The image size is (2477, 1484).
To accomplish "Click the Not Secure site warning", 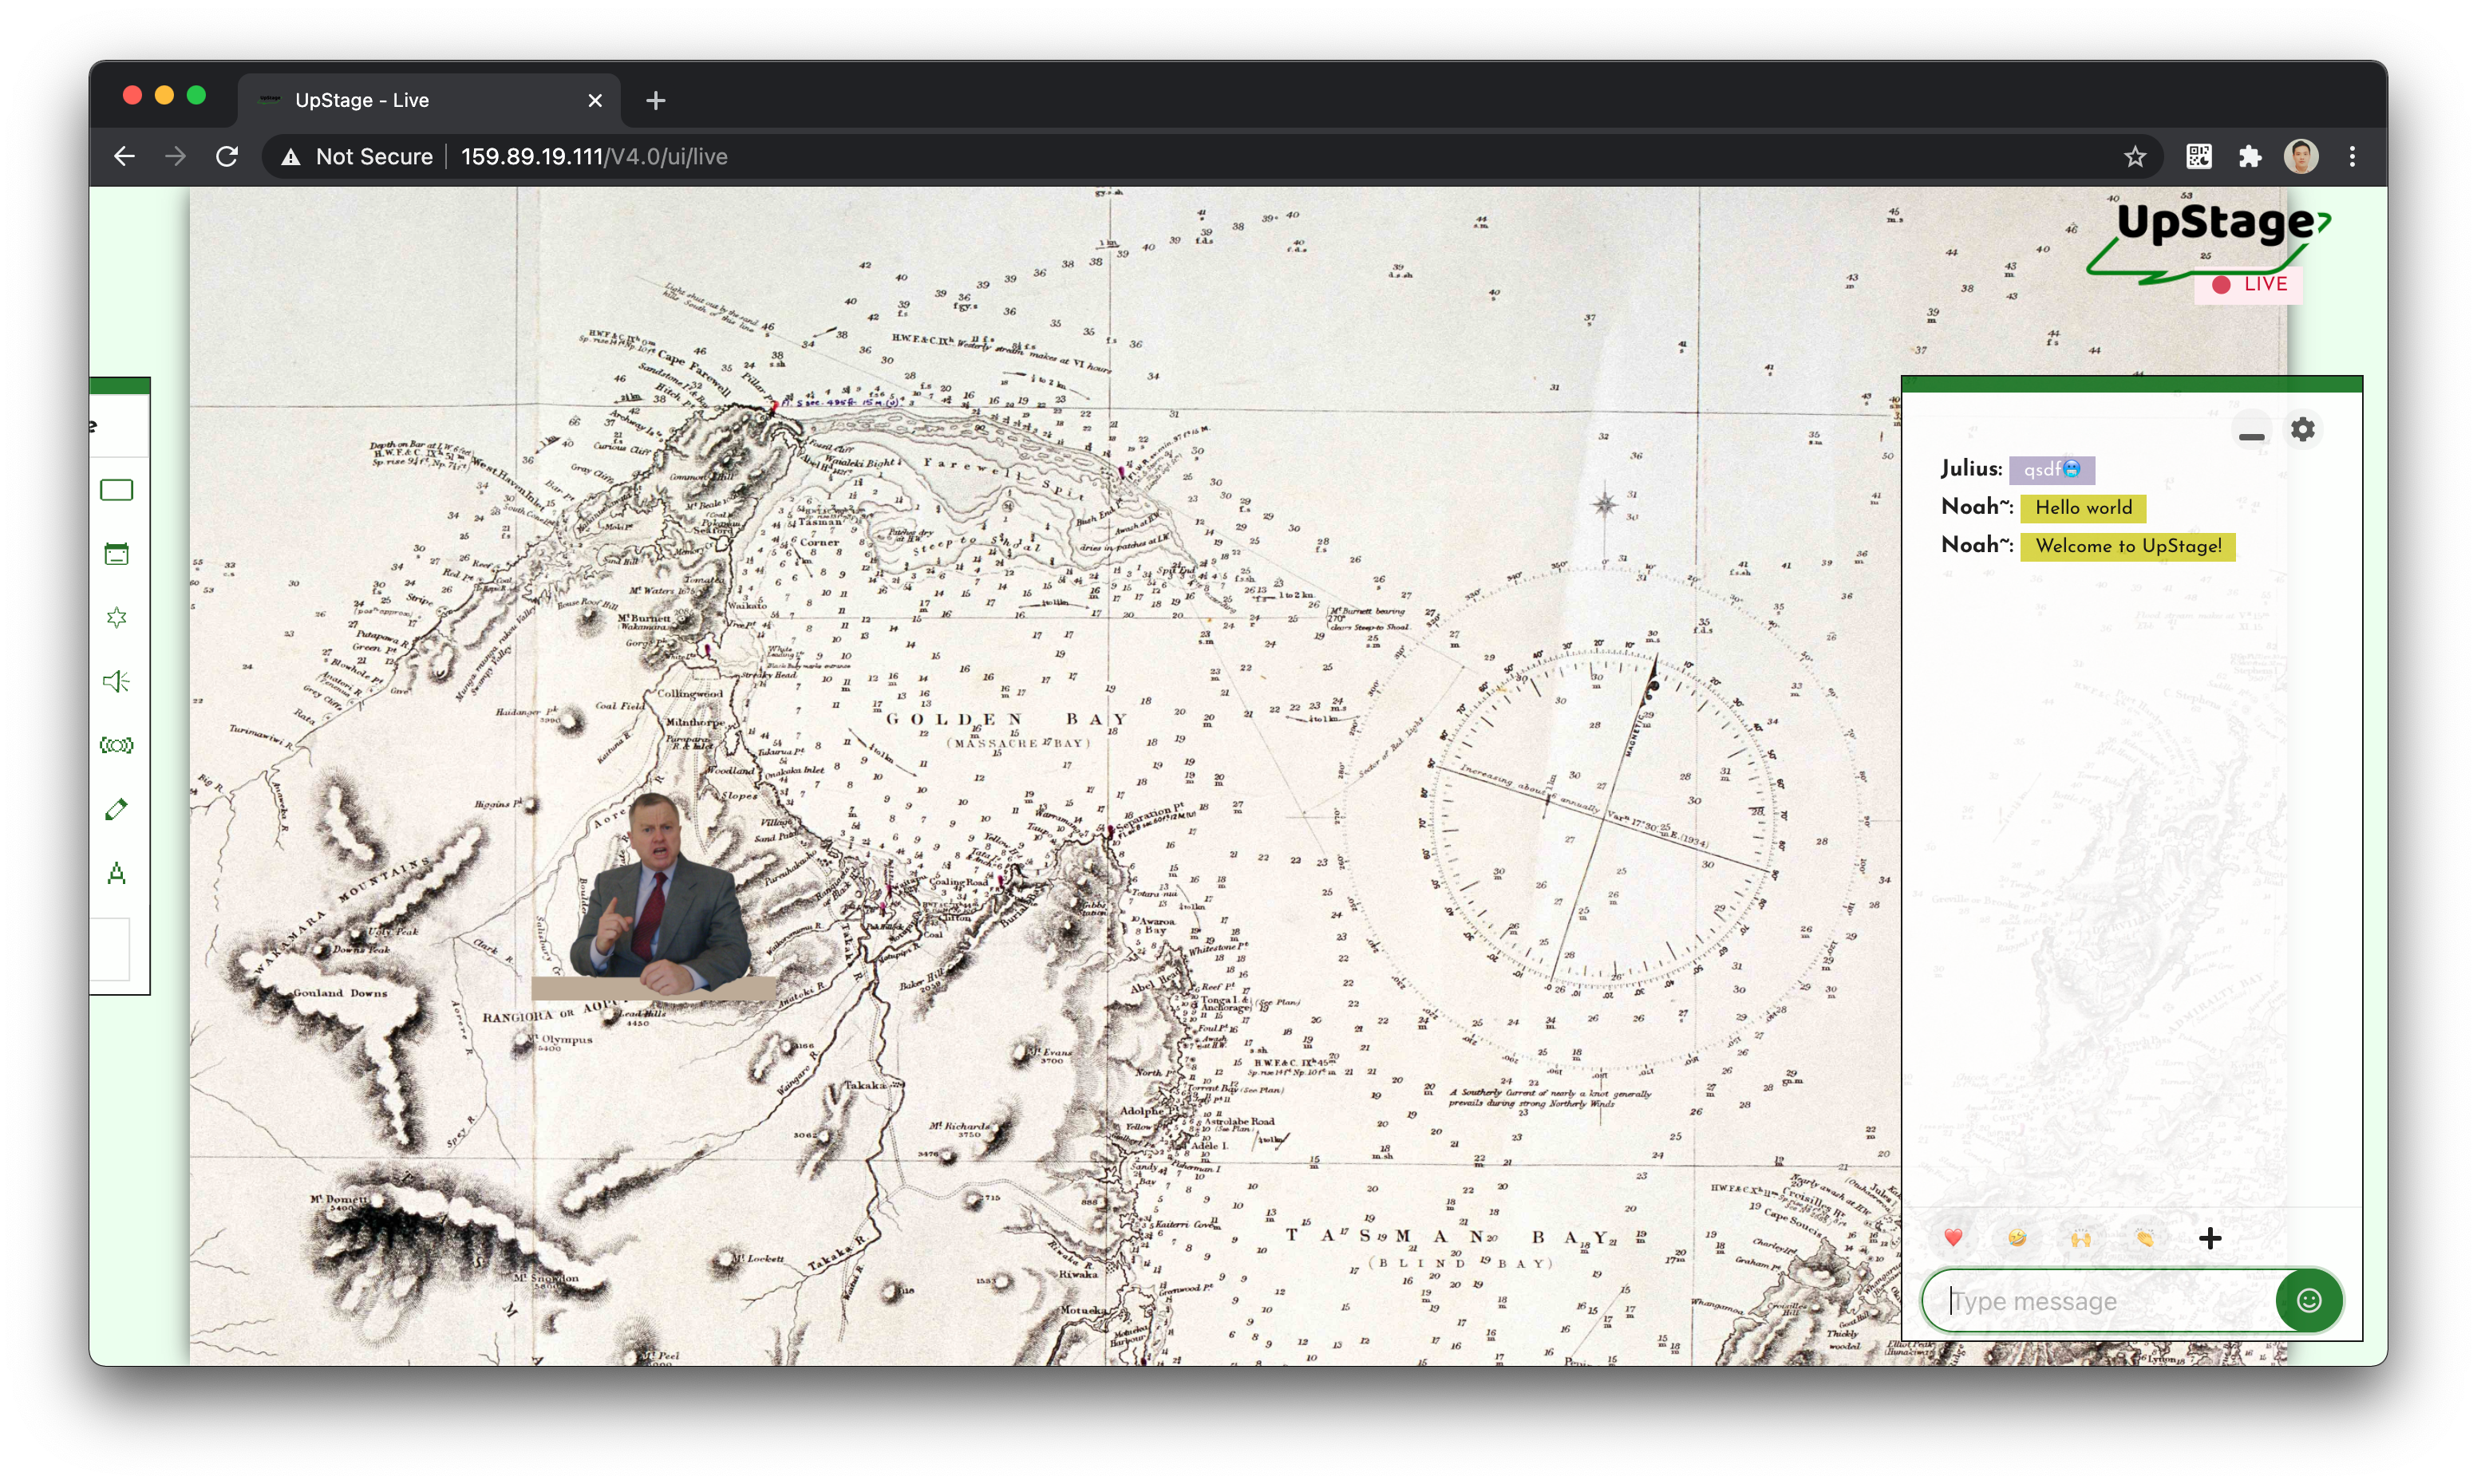I will (358, 157).
